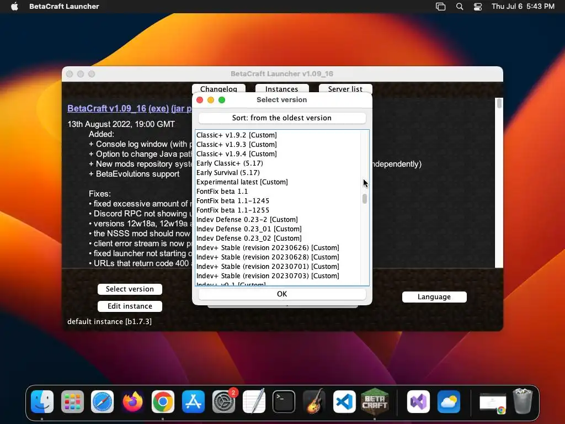Click the date and time in menu bar

pyautogui.click(x=523, y=7)
